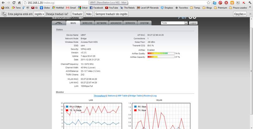Click the Não translate button
The width and height of the screenshot is (253, 129).
tap(89, 14)
